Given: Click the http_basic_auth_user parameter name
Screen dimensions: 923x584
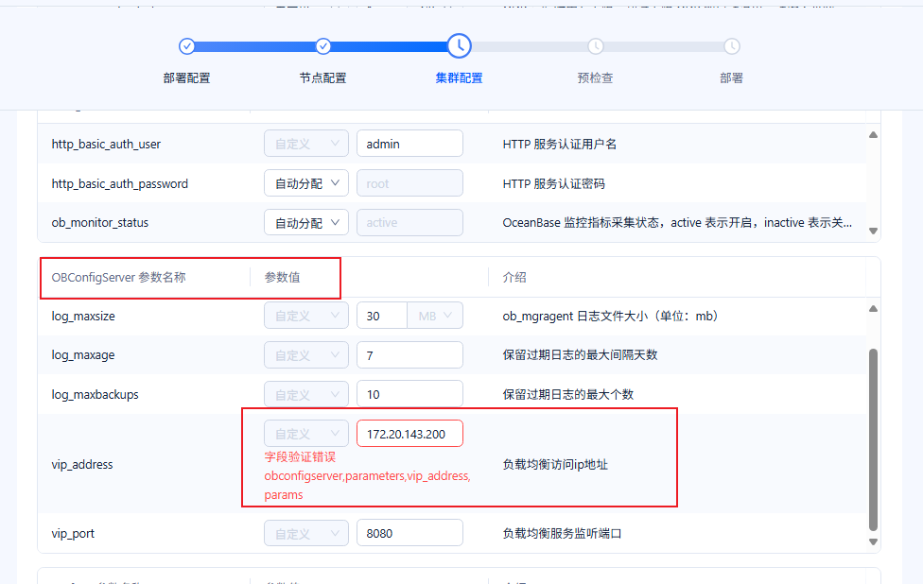Looking at the screenshot, I should pyautogui.click(x=106, y=144).
